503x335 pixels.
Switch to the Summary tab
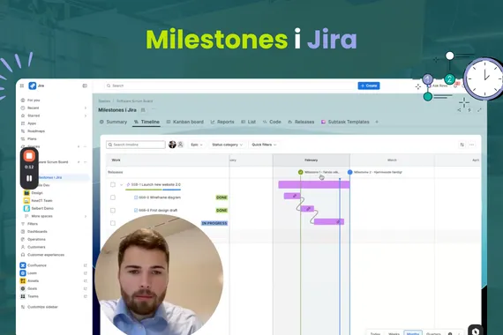[x=113, y=122]
